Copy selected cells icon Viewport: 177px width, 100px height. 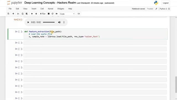22,14
